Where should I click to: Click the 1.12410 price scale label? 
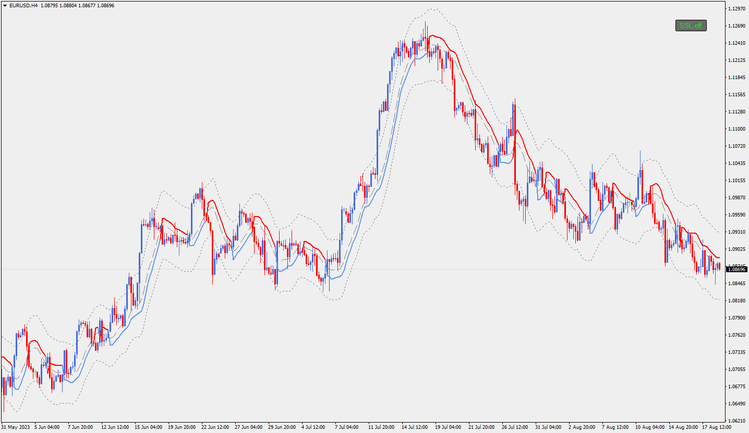(x=736, y=43)
